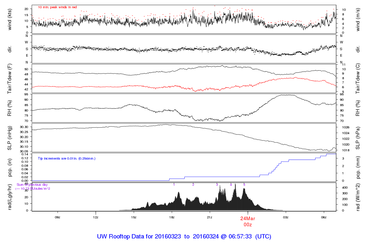Click the 'wind (kts)' left axis label
The image size is (368, 251).
click(x=10, y=20)
